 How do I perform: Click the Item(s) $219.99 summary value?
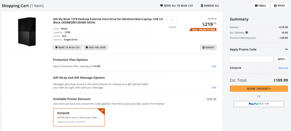(283, 27)
